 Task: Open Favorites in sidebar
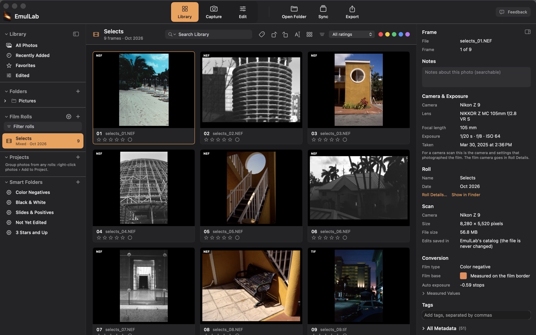(43, 65)
